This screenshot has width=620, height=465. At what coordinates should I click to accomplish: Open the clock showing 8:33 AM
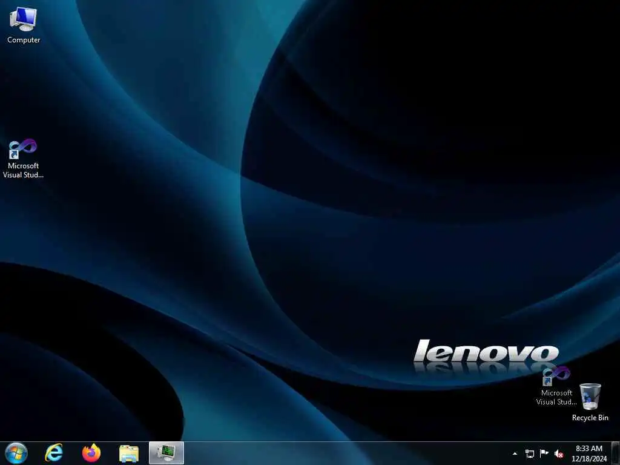[589, 453]
